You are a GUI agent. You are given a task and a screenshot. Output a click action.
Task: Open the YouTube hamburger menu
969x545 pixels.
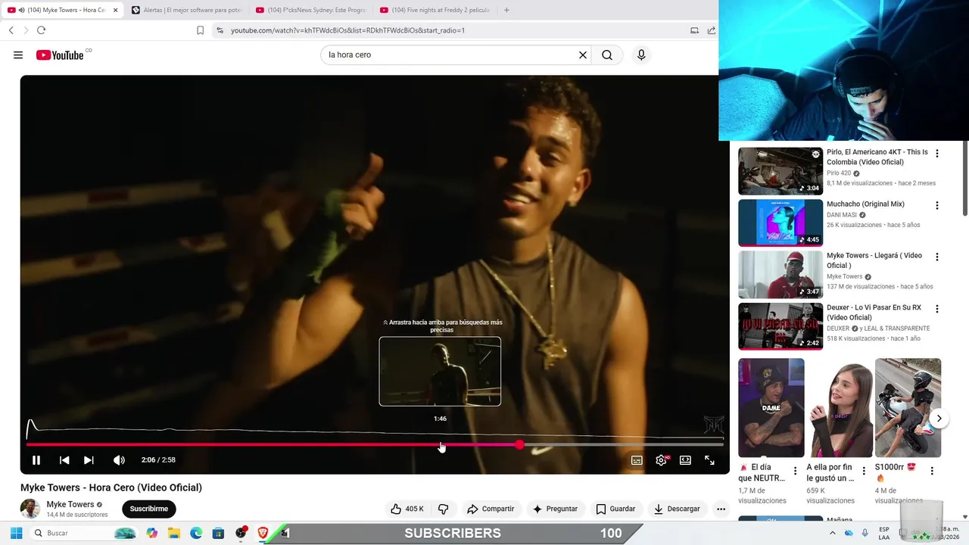18,55
